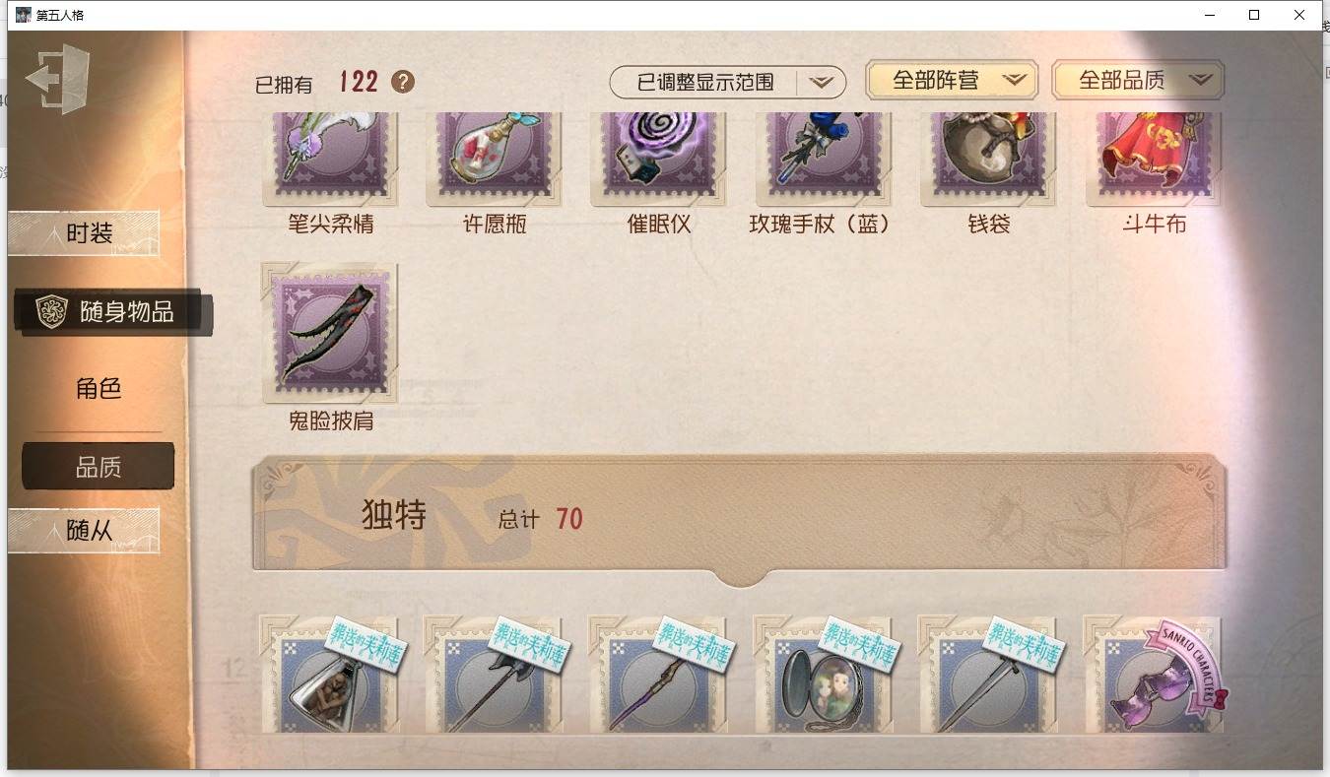The image size is (1330, 777).
Task: Switch to the 随从 tab
Action: [85, 531]
